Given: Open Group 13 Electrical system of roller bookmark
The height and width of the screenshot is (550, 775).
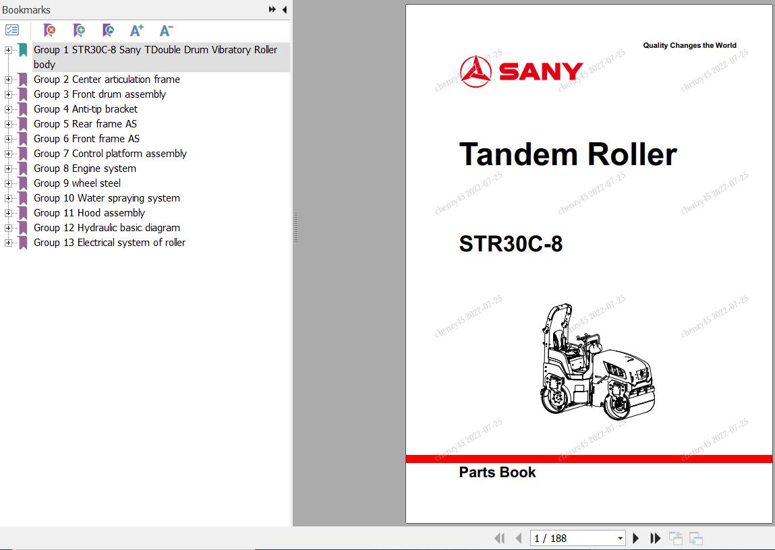Looking at the screenshot, I should point(110,243).
